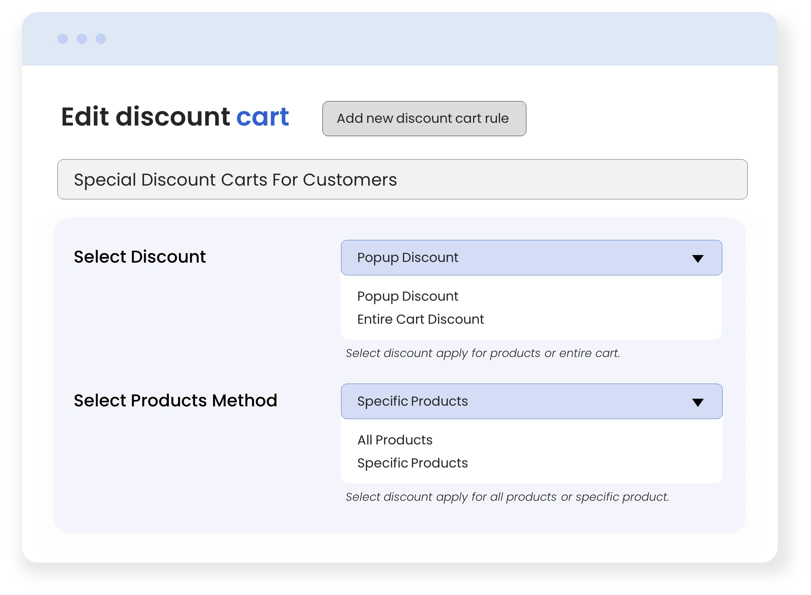Choose Popup Discount from the options list

[408, 296]
